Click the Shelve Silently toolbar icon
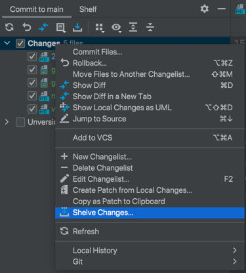 click(77, 28)
